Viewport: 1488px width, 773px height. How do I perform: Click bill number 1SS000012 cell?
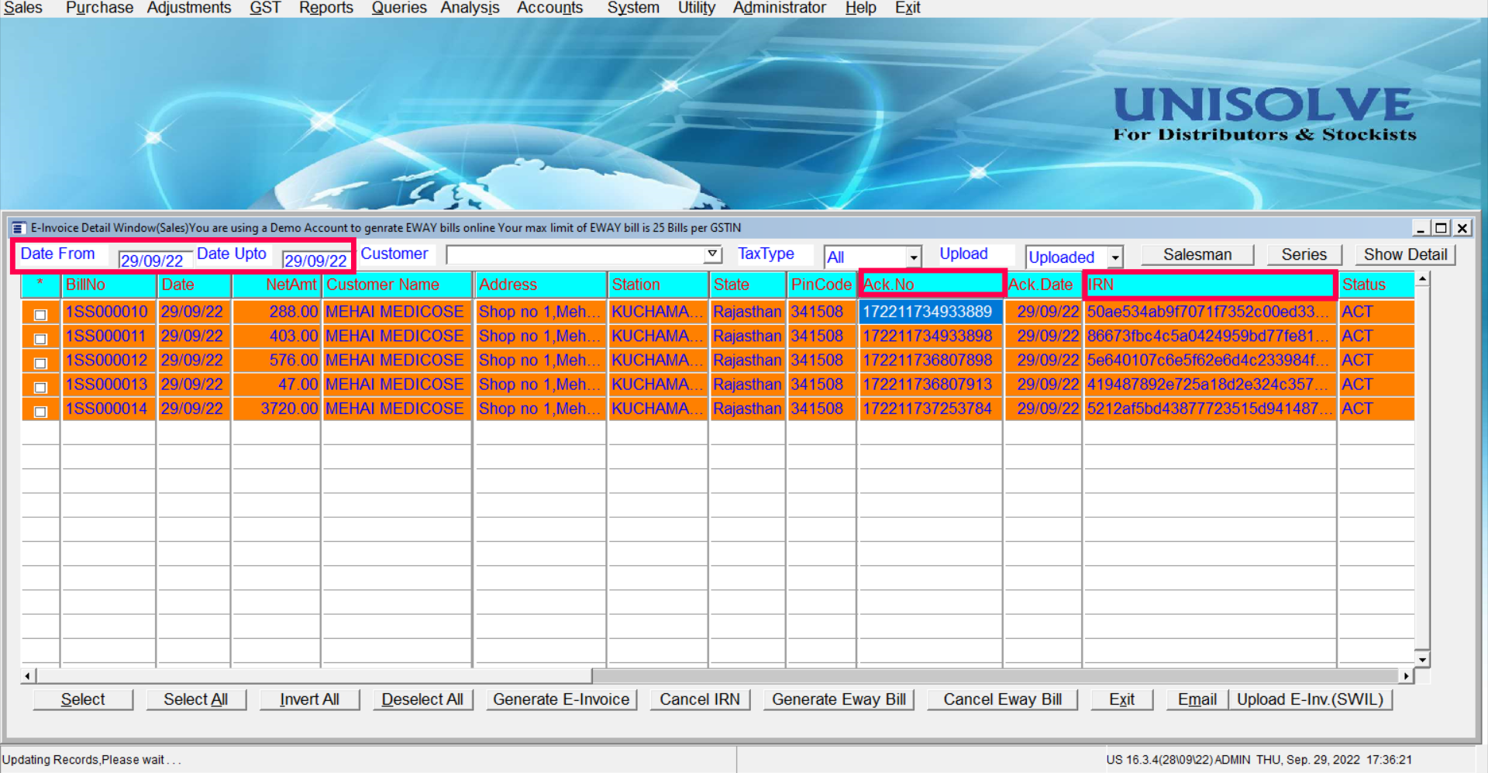[108, 361]
